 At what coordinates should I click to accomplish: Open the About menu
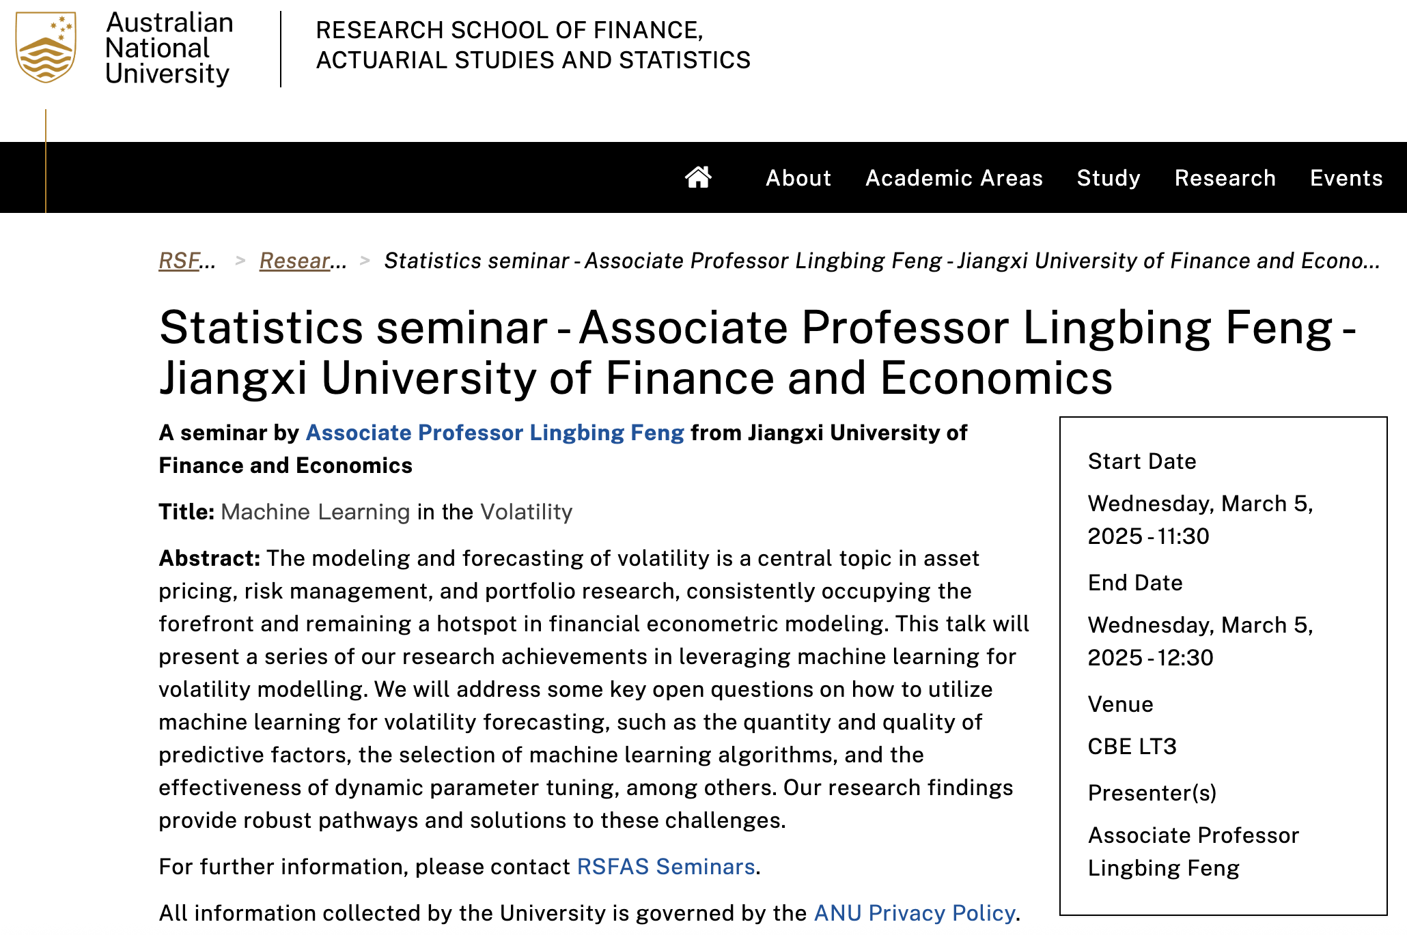(x=798, y=178)
